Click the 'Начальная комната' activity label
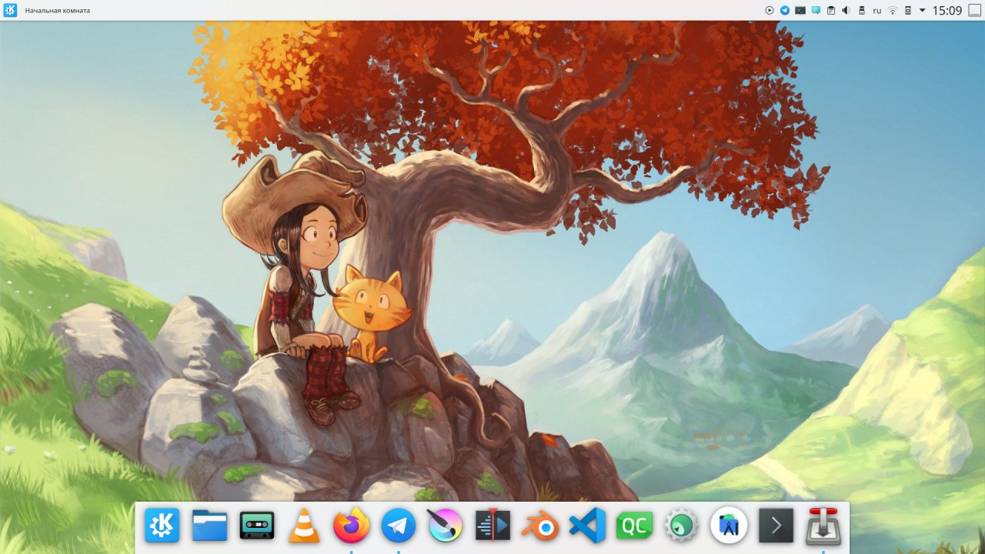Image resolution: width=985 pixels, height=554 pixels. pos(57,11)
